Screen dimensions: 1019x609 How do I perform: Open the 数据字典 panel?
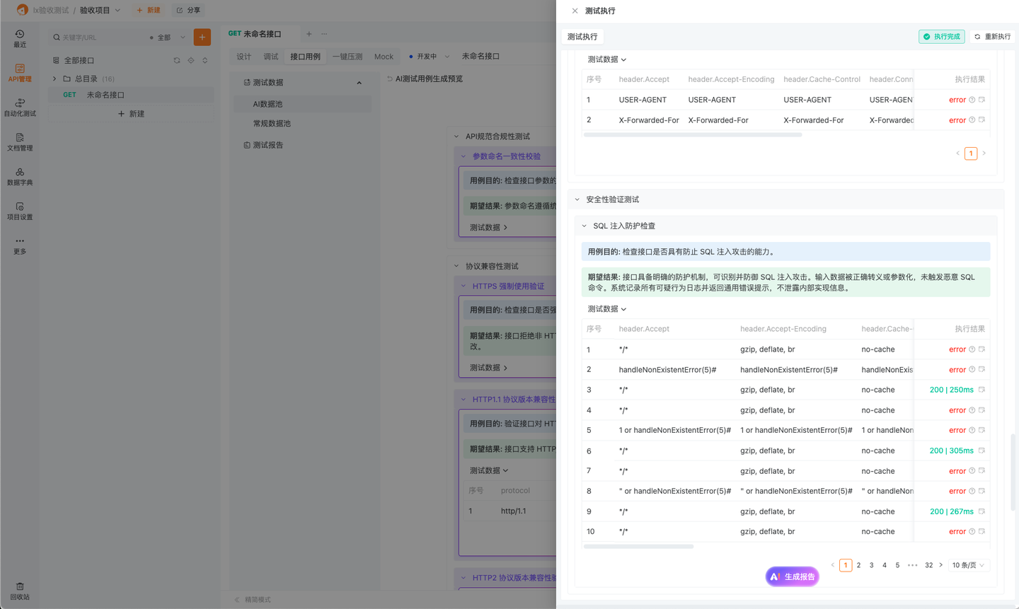coord(19,175)
